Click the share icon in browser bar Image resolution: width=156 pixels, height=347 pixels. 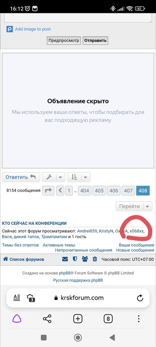tap(47, 319)
